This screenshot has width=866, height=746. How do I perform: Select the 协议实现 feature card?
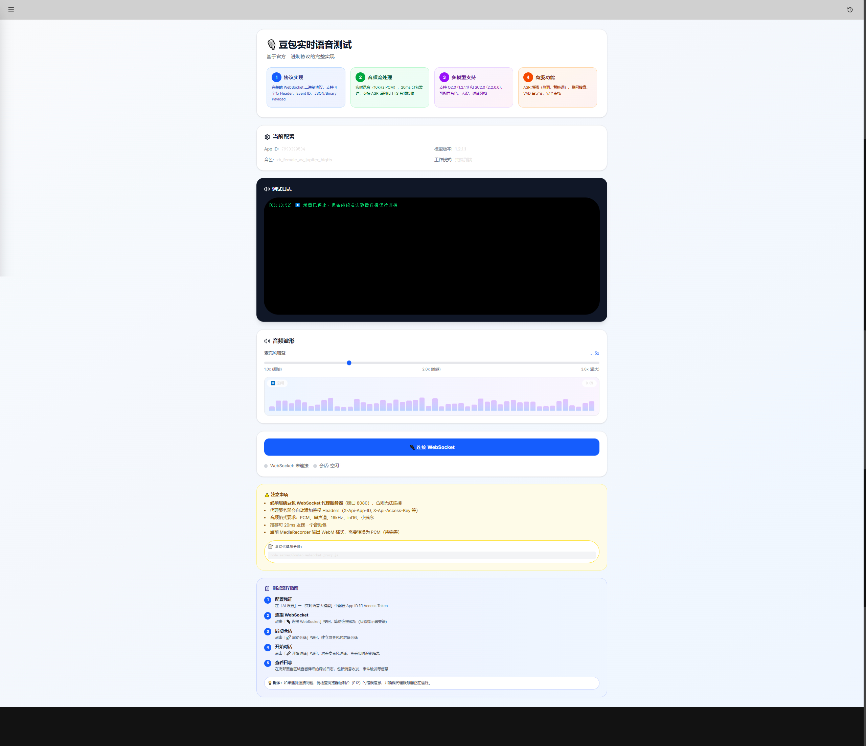tap(306, 87)
